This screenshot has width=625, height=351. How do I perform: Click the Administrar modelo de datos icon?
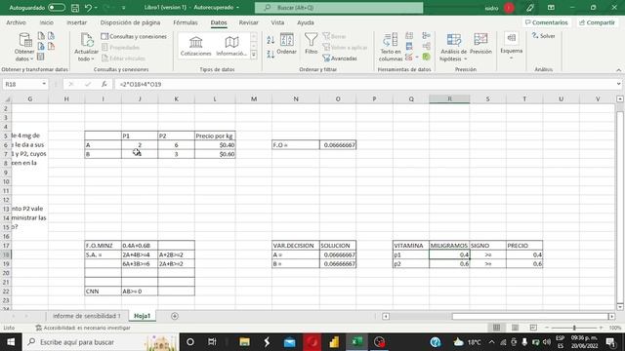click(x=426, y=57)
